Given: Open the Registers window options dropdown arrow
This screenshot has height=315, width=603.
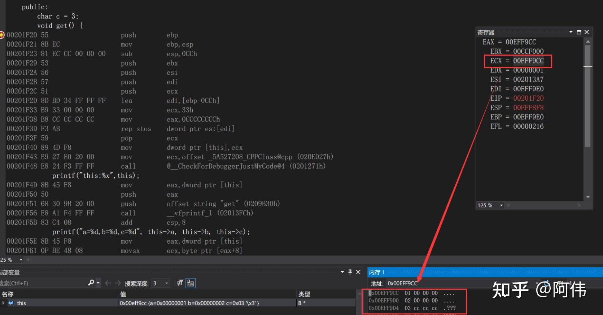Looking at the screenshot, I should click(x=571, y=32).
